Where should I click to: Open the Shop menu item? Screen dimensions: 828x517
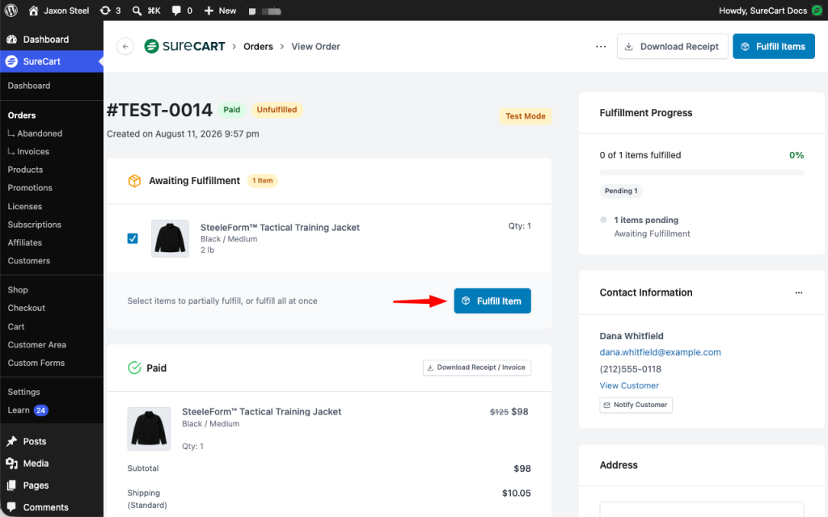[x=18, y=290]
